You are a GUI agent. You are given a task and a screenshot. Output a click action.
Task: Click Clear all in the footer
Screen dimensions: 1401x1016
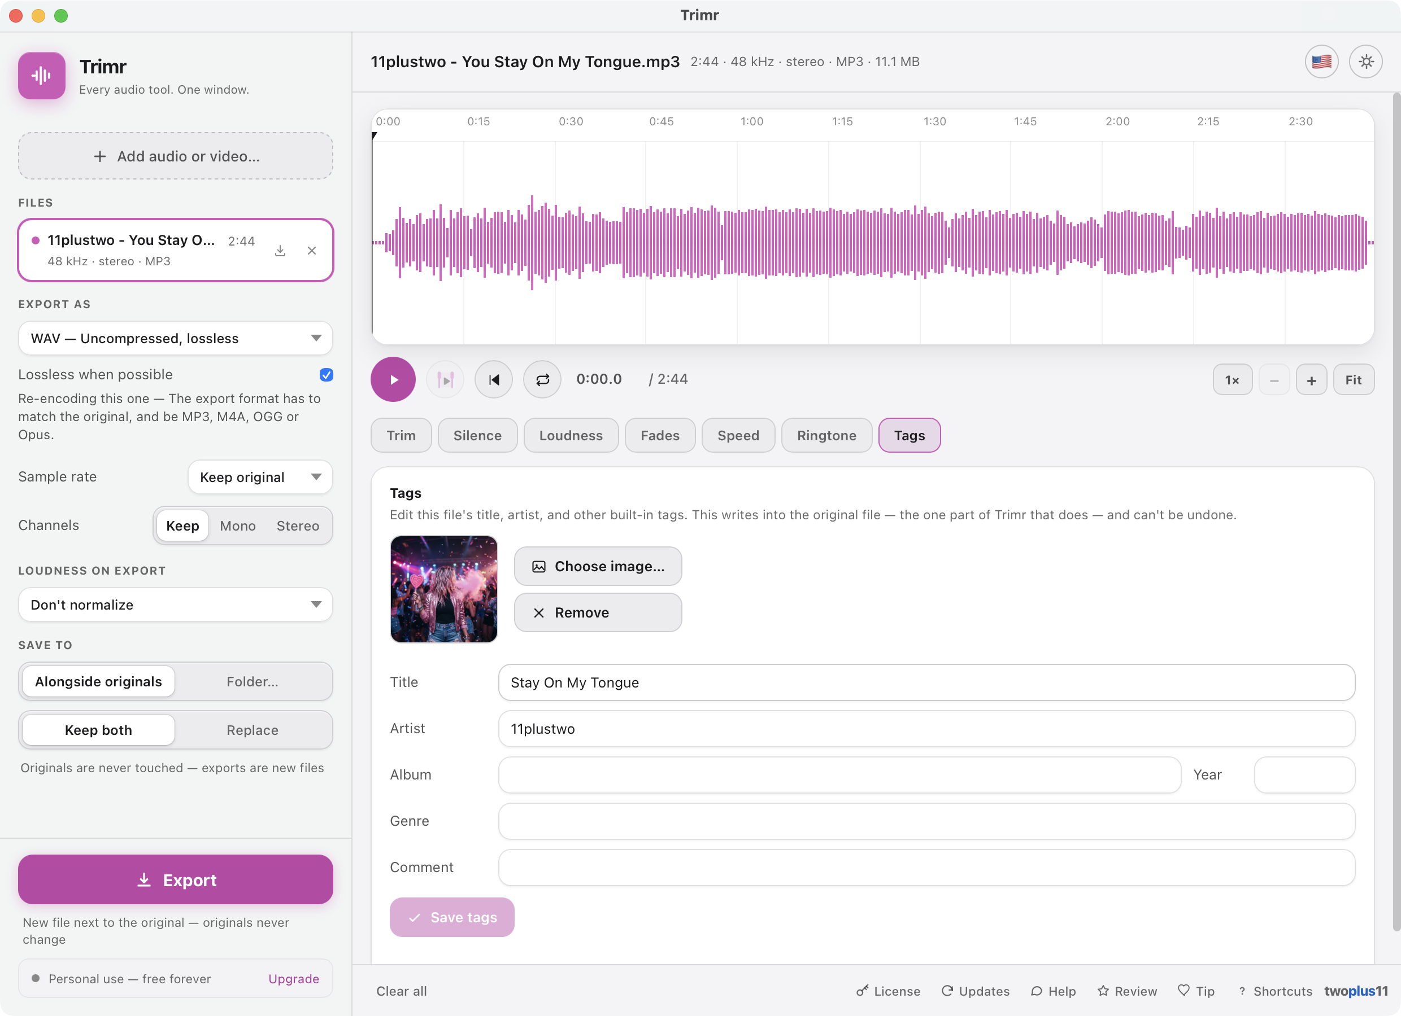402,991
